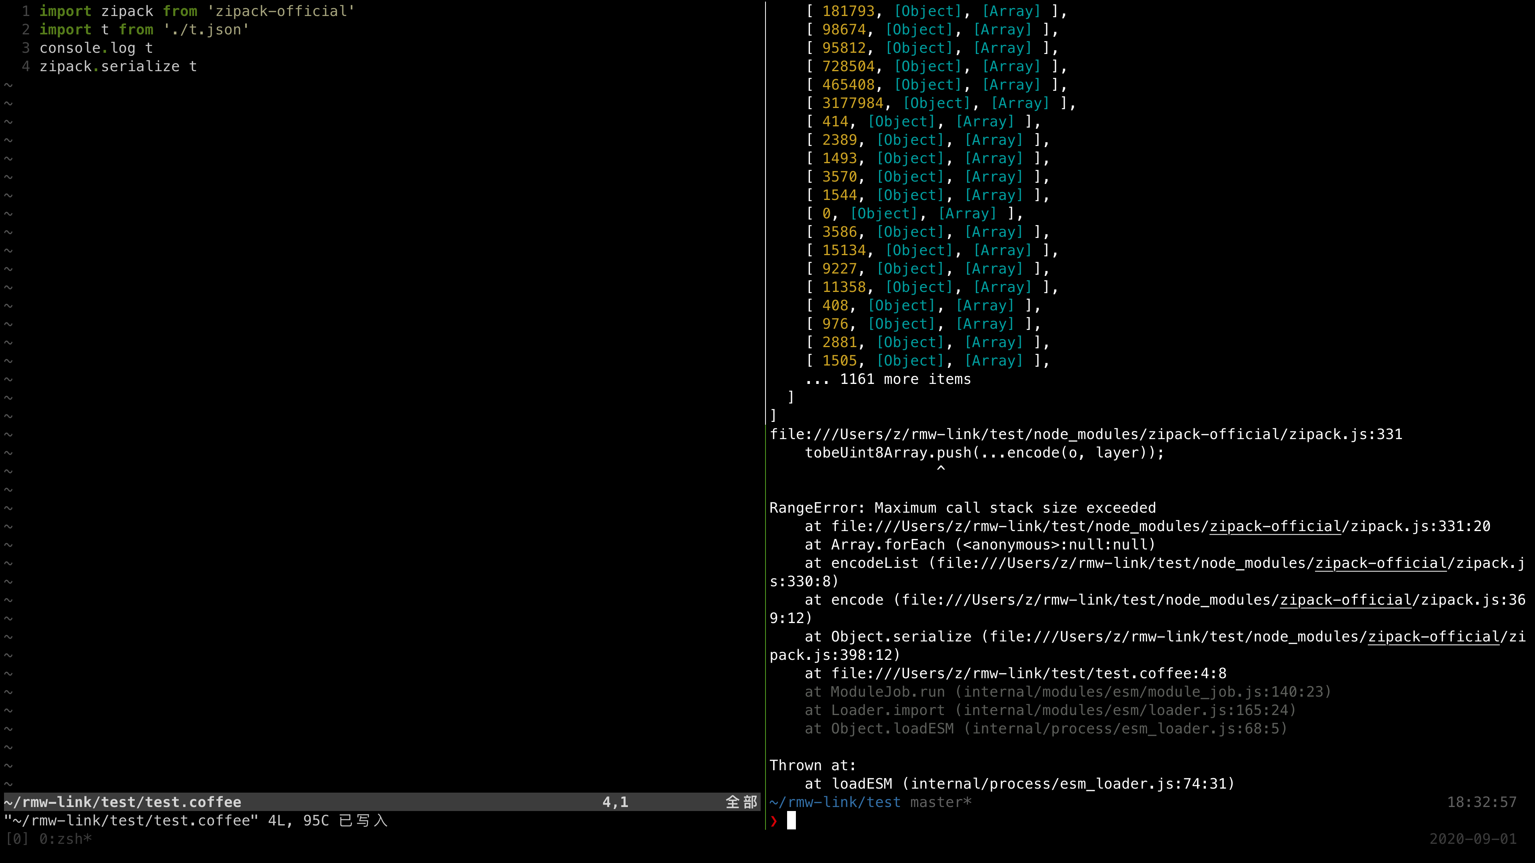
Task: Click the red prompt arrow symbol
Action: (773, 821)
